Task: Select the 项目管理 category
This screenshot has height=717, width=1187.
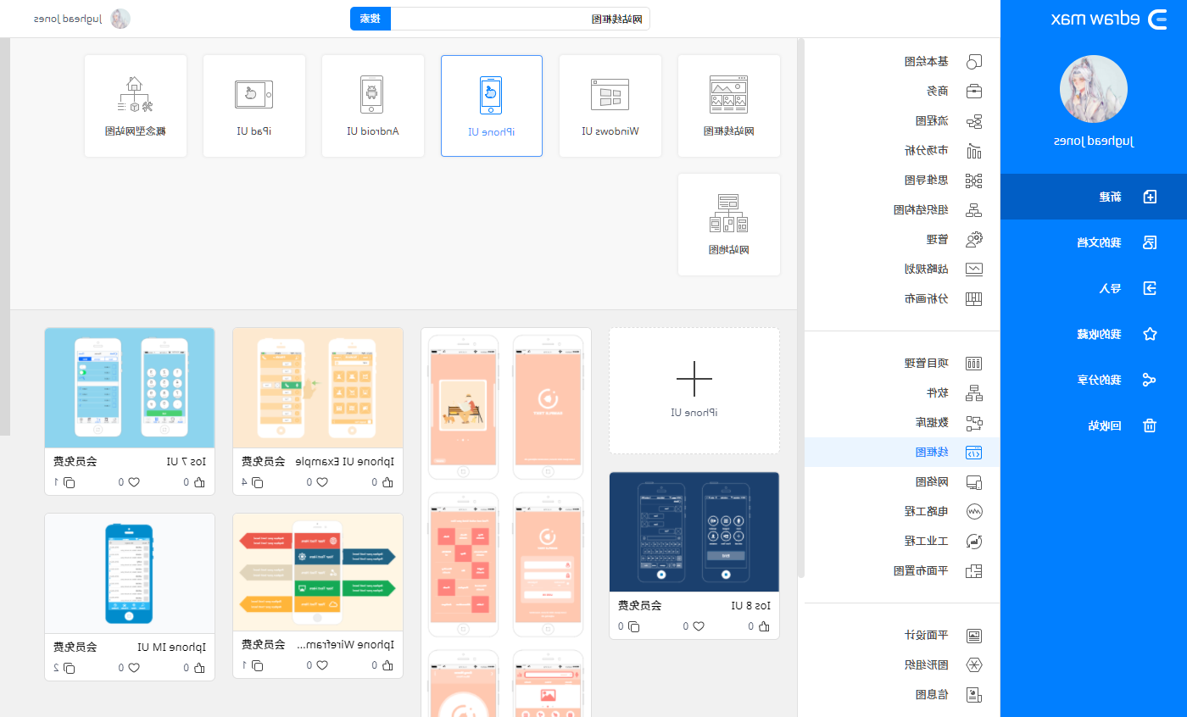Action: click(902, 363)
